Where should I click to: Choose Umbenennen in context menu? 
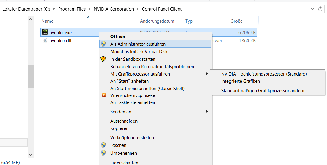[155, 153]
